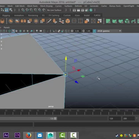Toggle Wireframe display in panel toolbar
The width and height of the screenshot is (139, 139).
point(9,31)
